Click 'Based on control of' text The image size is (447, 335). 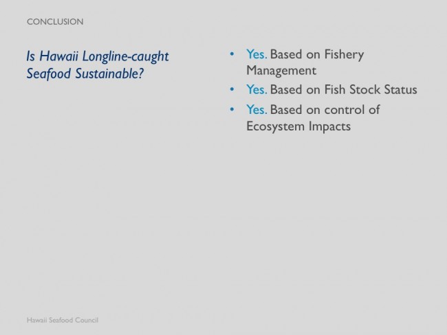pyautogui.click(x=325, y=110)
